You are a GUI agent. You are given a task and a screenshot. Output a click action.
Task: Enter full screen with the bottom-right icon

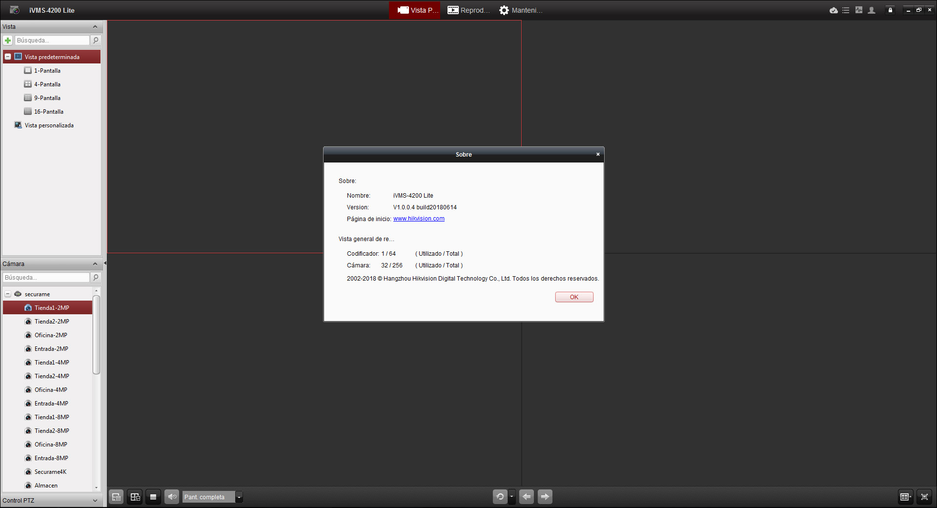click(924, 497)
